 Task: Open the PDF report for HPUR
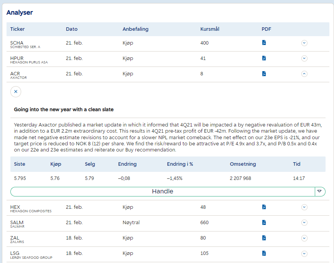click(x=264, y=58)
